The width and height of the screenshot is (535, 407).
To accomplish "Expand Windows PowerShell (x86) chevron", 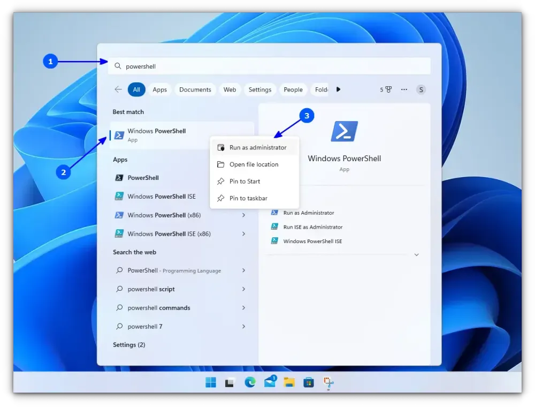I will coord(243,215).
